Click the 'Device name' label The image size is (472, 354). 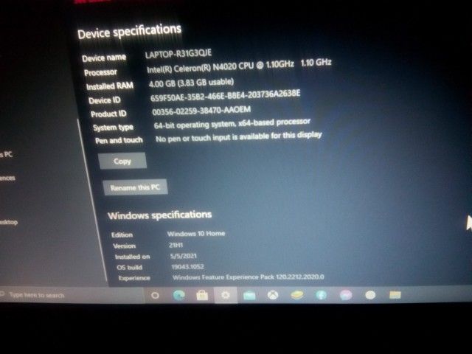[104, 58]
